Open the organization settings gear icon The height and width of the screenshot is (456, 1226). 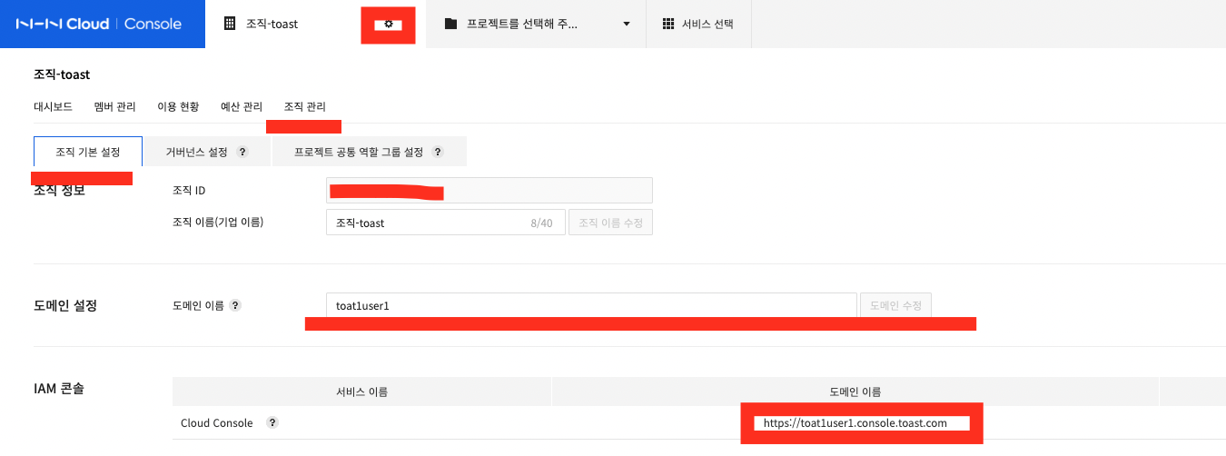(388, 25)
